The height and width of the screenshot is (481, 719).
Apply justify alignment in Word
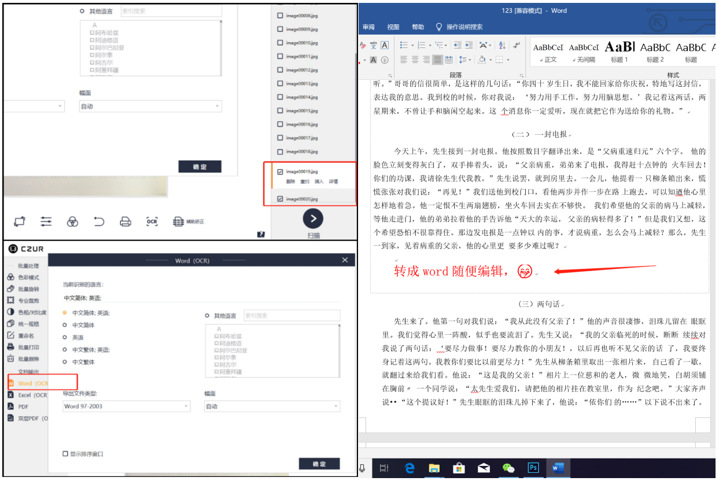[437, 60]
